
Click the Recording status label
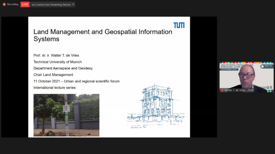click(13, 4)
